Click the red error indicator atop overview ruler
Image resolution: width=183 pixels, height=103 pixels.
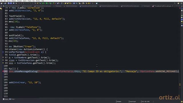[x=180, y=8]
